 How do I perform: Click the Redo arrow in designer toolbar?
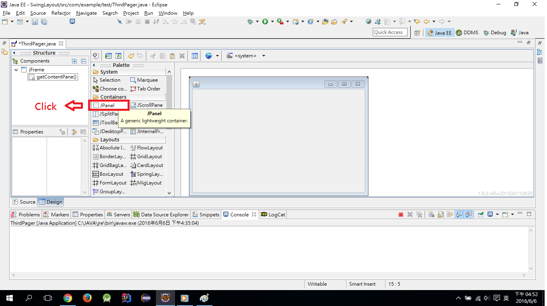(140, 56)
